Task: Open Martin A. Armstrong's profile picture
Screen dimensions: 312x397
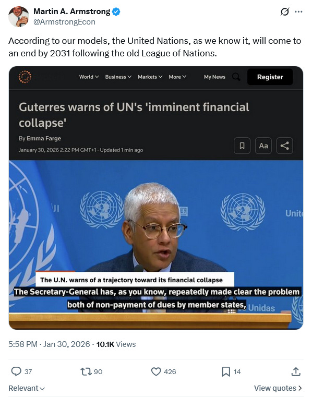Action: click(x=19, y=17)
